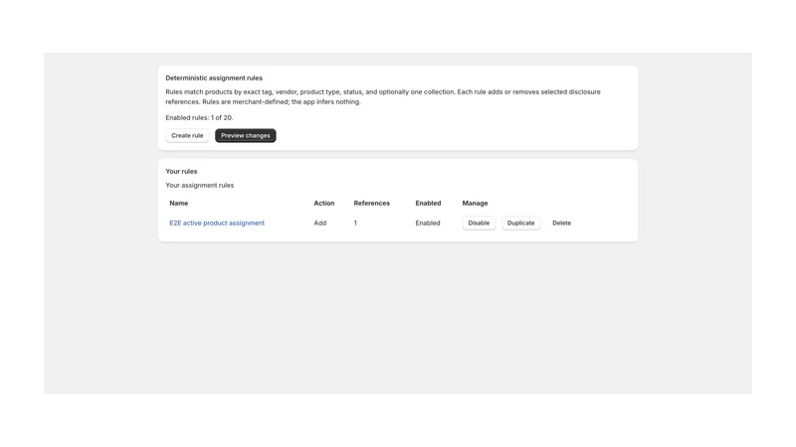Disable the E2E active product assignment rule
Image resolution: width=796 pixels, height=447 pixels.
[x=479, y=223]
